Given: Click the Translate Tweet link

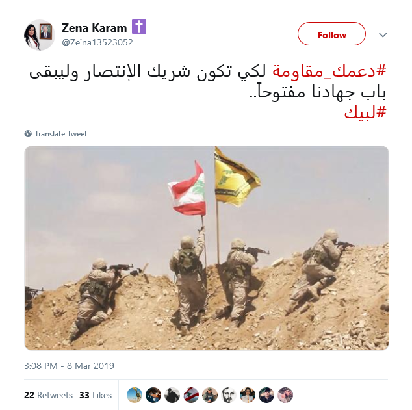Looking at the screenshot, I should tap(60, 134).
